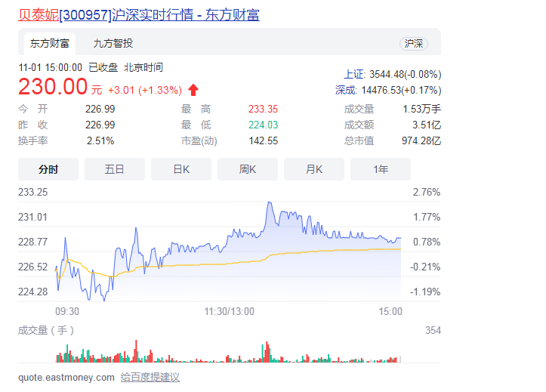The height and width of the screenshot is (392, 546).
Task: Select the 分时 chart tab
Action: pos(48,169)
